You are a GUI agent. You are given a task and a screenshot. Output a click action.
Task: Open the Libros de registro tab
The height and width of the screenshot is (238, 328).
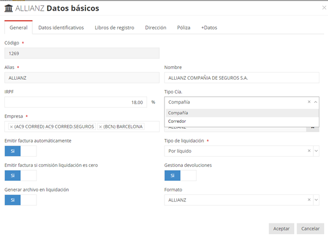click(114, 27)
